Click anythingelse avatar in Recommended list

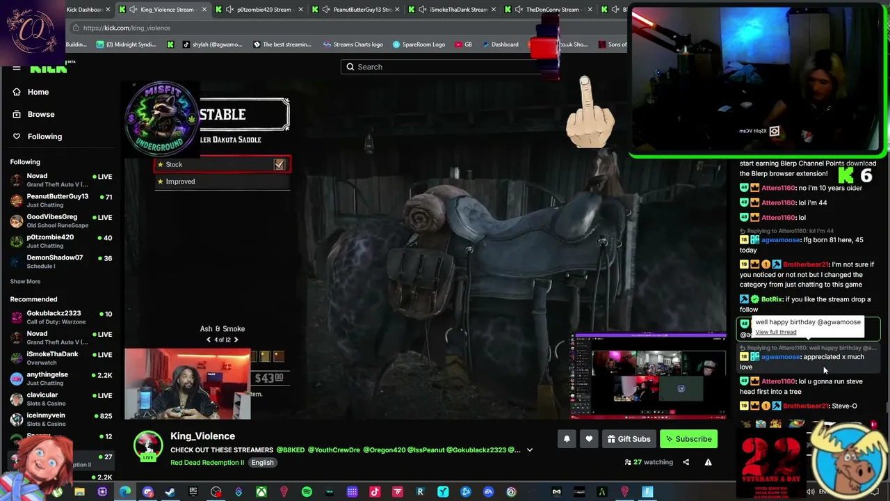coord(17,379)
